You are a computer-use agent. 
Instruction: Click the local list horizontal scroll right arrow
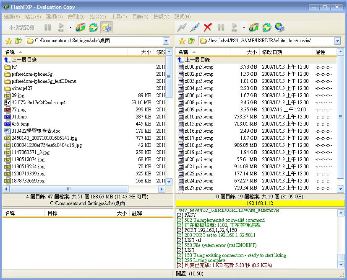point(162,189)
